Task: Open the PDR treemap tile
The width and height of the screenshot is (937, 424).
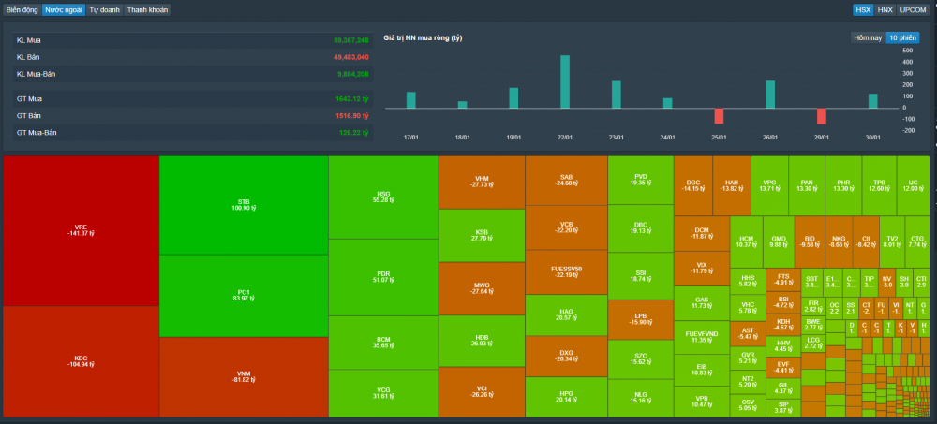Action: click(x=383, y=277)
